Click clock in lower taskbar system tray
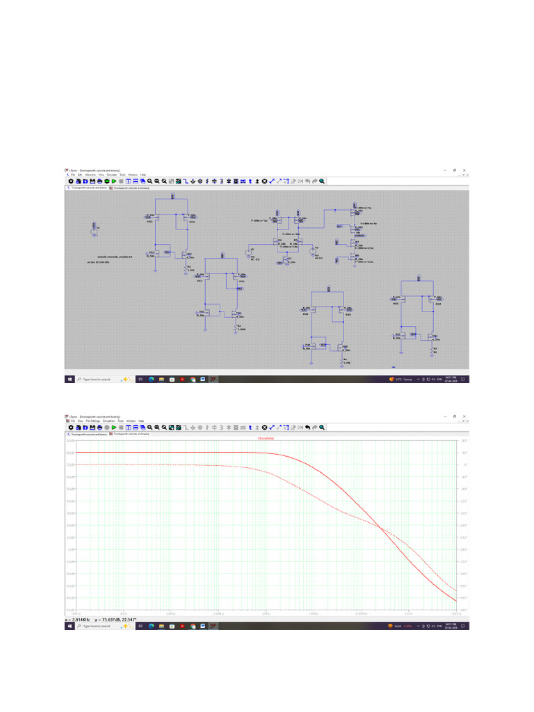This screenshot has width=534, height=712. click(451, 626)
